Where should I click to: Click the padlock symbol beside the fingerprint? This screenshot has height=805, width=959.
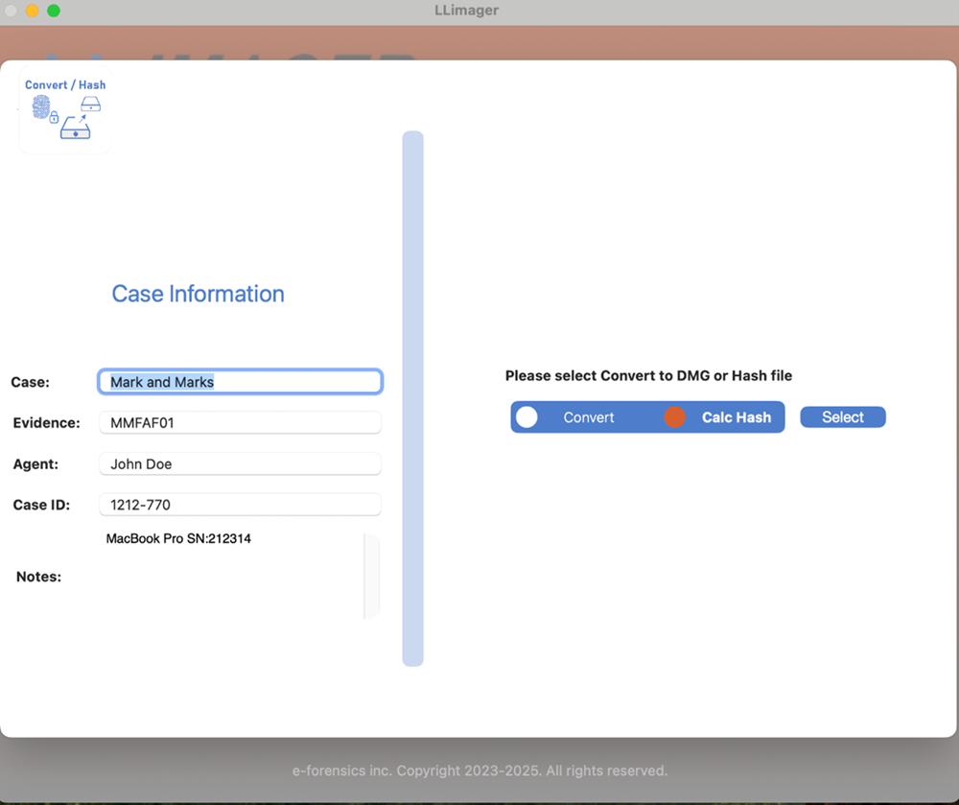click(x=55, y=118)
